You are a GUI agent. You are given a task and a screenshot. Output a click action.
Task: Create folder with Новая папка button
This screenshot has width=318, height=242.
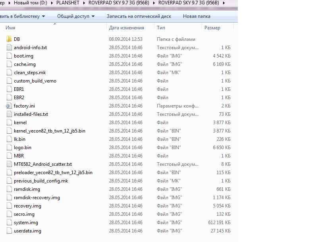point(197,16)
